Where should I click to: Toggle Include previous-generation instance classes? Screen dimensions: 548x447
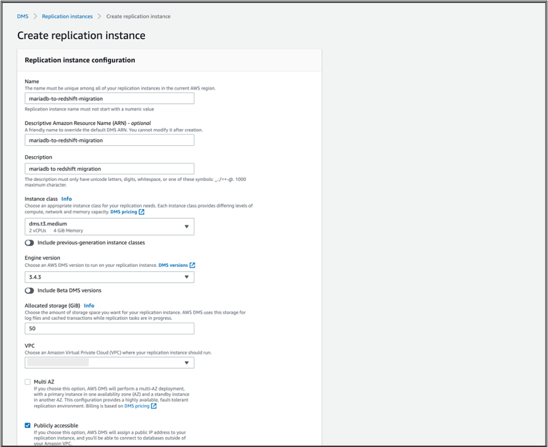[x=29, y=243]
